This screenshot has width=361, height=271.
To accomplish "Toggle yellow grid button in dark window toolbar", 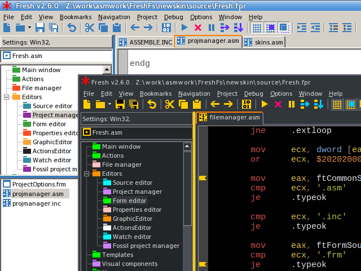I will (x=337, y=105).
